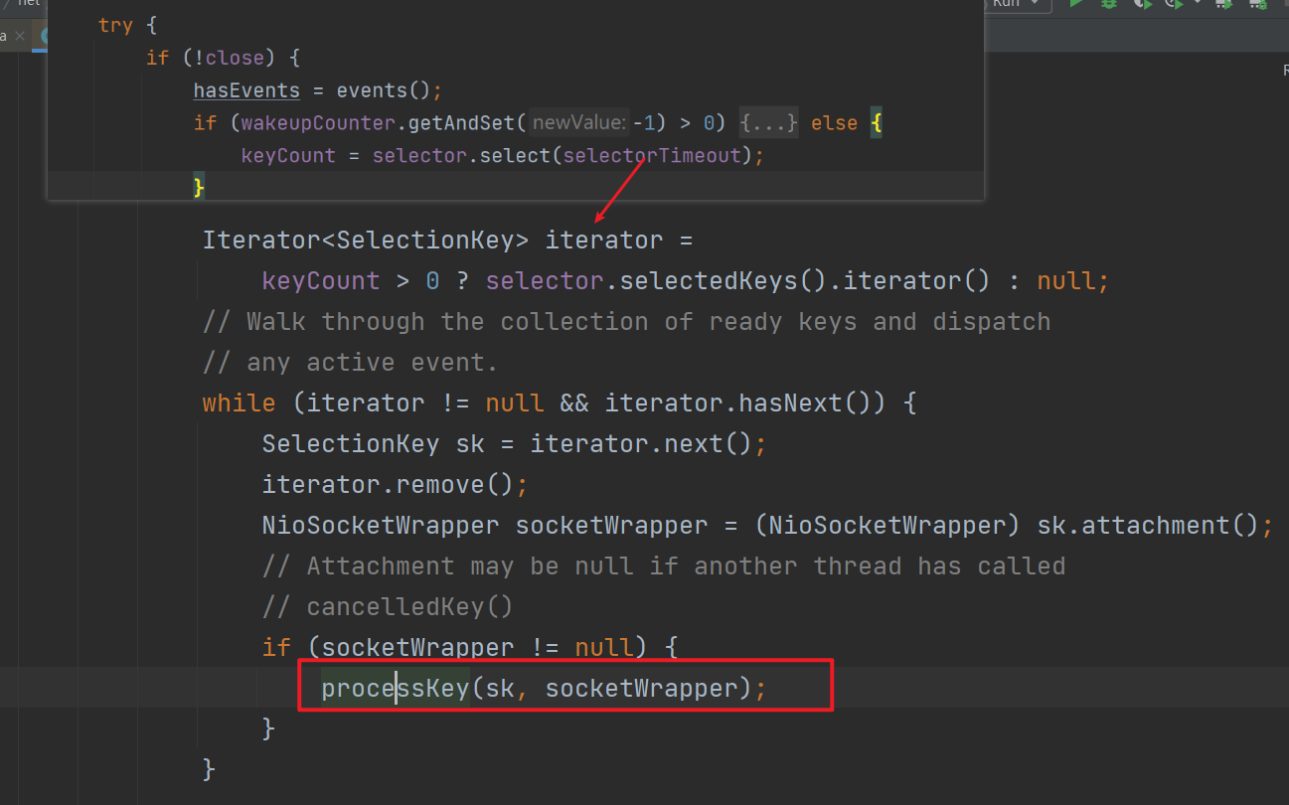Click iterator.hasNext() call

[745, 403]
